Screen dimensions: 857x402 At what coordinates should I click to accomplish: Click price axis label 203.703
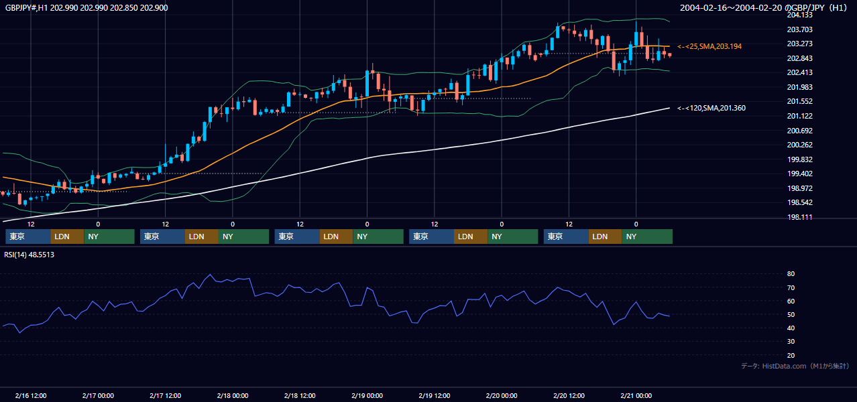tap(799, 29)
